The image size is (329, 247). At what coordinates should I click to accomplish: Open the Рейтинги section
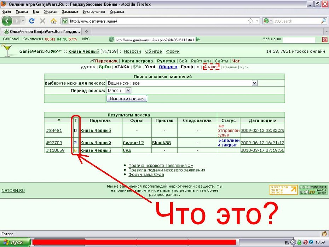tap(201, 61)
